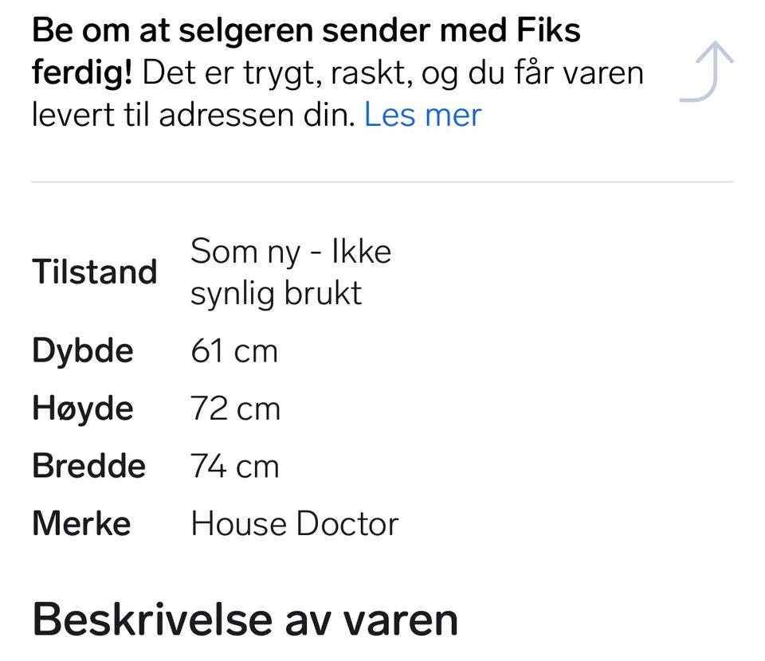Viewport: 765px width, 661px height.
Task: Select the Merke label
Action: coord(80,524)
